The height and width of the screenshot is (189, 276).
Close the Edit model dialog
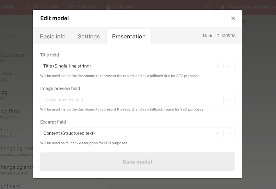(233, 19)
